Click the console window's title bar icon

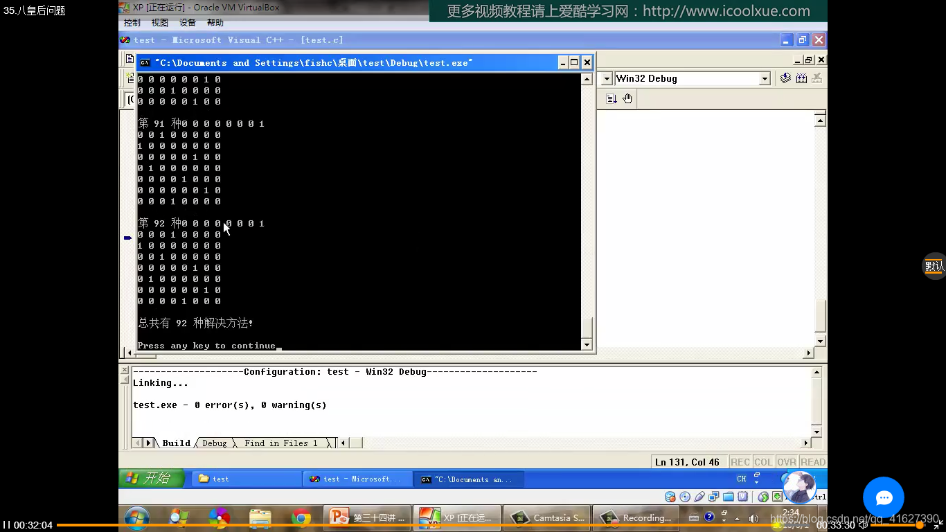145,63
